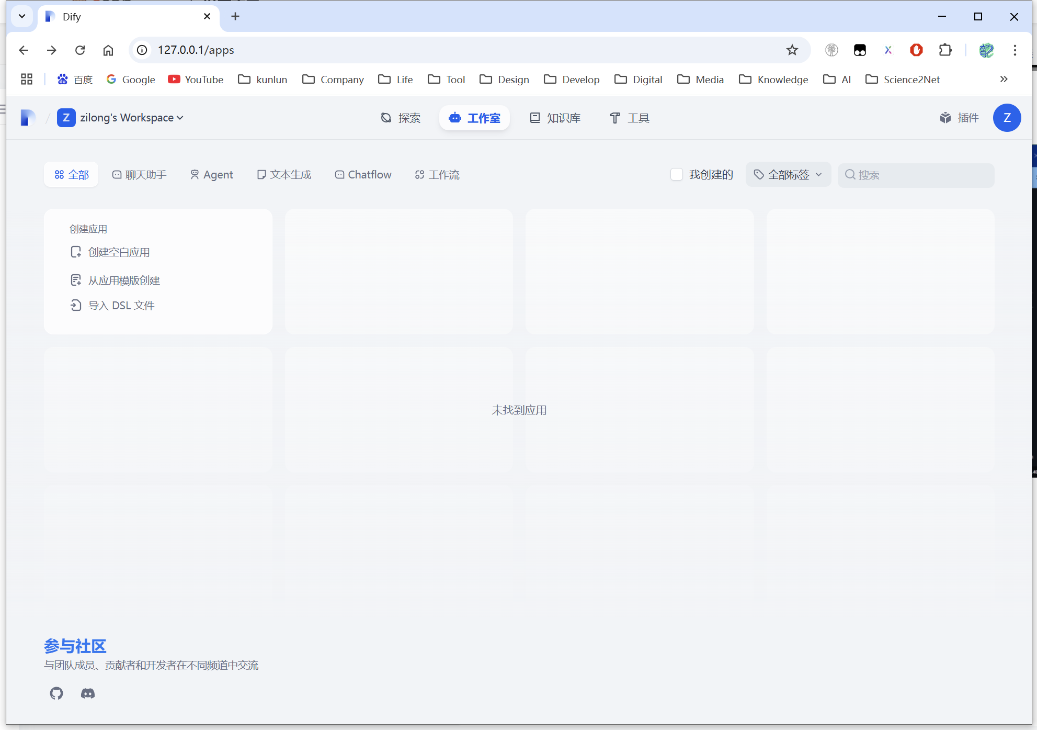Click the Dify logo icon
1037x730 pixels.
point(28,118)
